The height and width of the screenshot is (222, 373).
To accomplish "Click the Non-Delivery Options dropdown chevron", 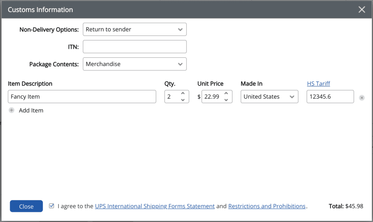I will (181, 29).
